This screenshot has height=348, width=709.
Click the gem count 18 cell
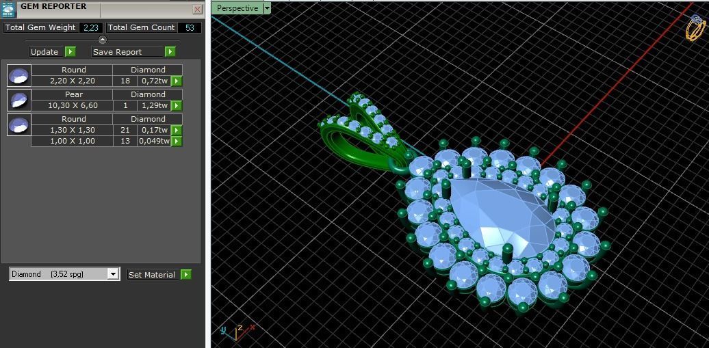click(x=125, y=81)
